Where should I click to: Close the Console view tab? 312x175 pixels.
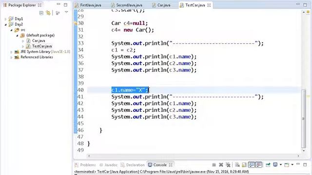171,165
